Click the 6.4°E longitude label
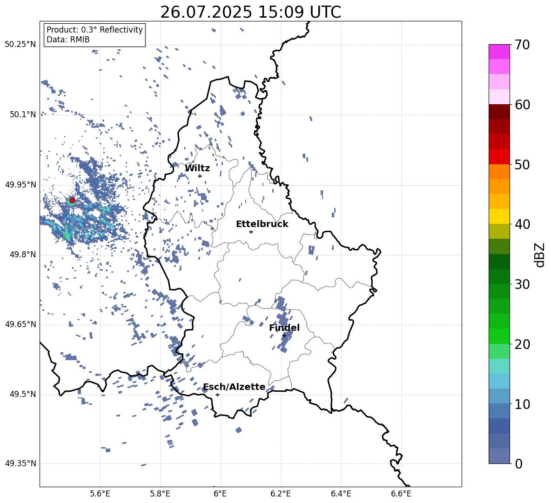 341,494
